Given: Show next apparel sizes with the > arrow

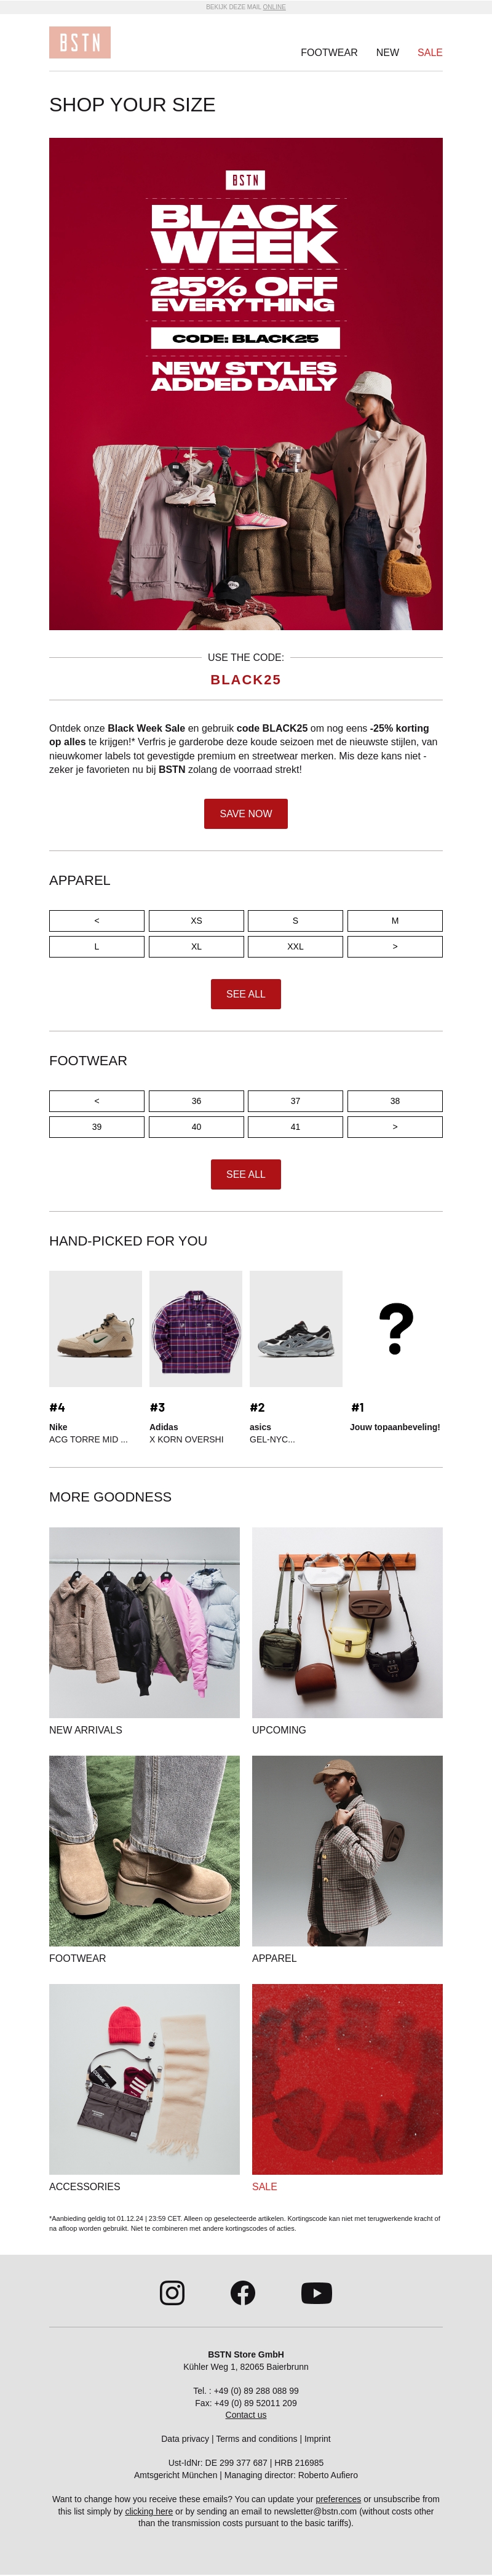Looking at the screenshot, I should coord(395,946).
